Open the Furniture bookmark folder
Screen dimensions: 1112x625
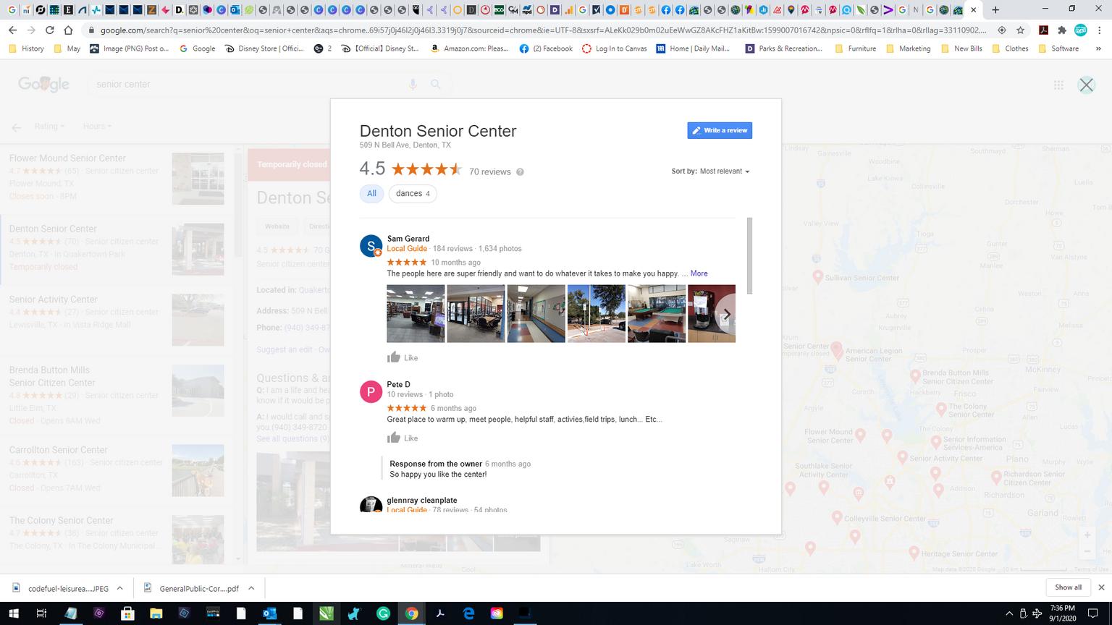tap(854, 48)
